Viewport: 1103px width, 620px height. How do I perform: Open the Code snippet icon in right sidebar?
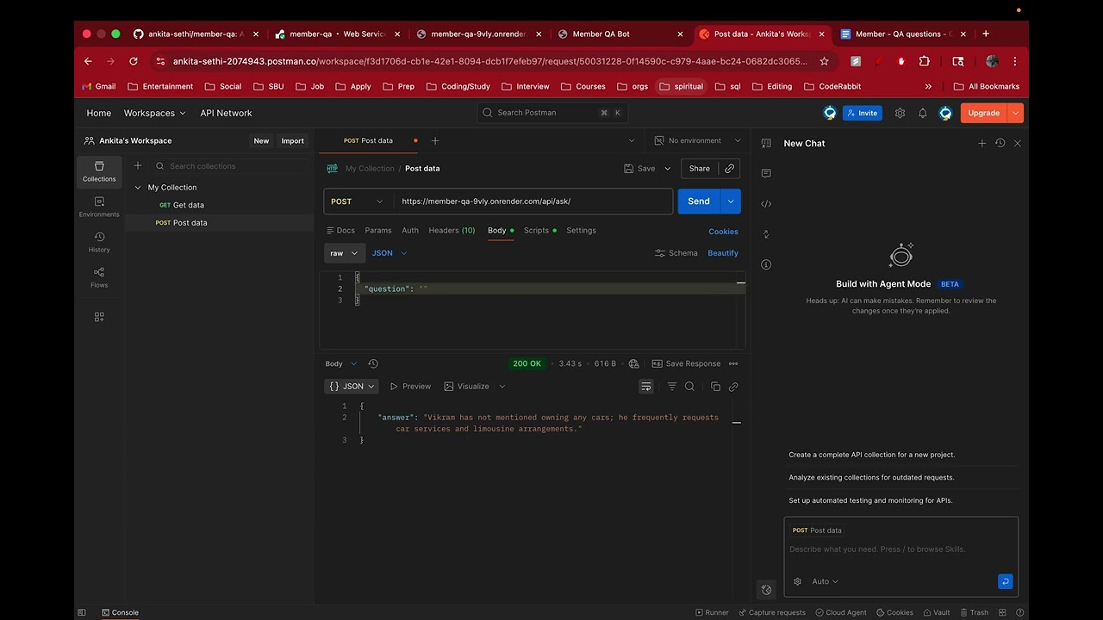766,204
